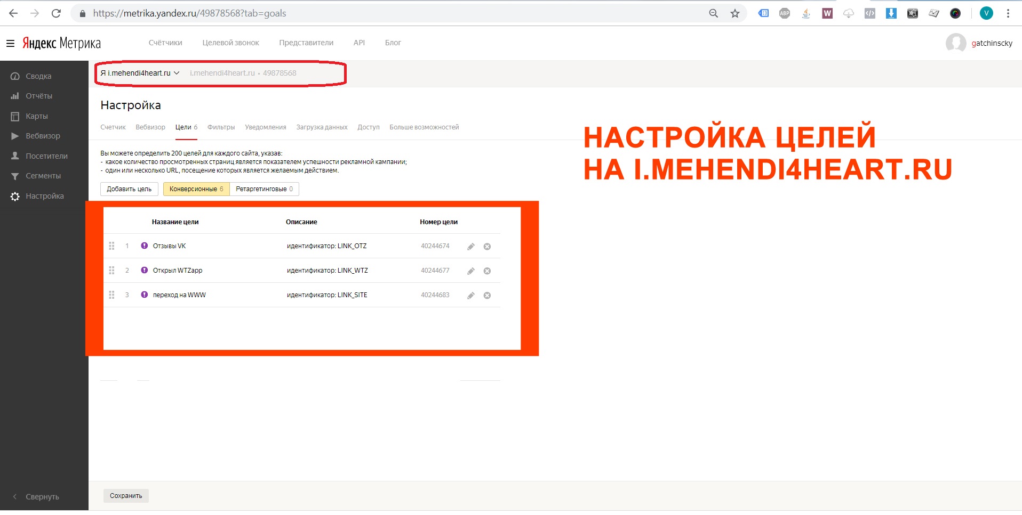
Task: Click the user avatar next to gatchinscky
Action: [956, 43]
